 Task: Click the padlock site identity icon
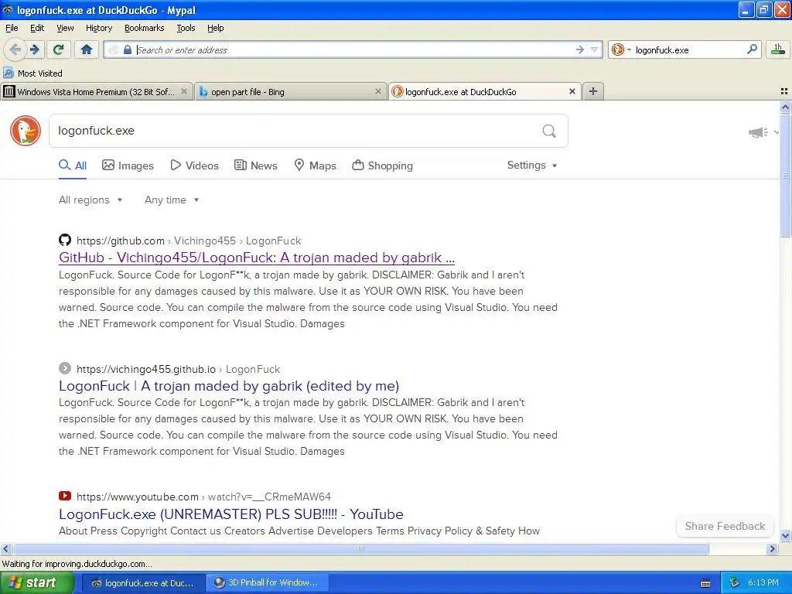(x=128, y=49)
